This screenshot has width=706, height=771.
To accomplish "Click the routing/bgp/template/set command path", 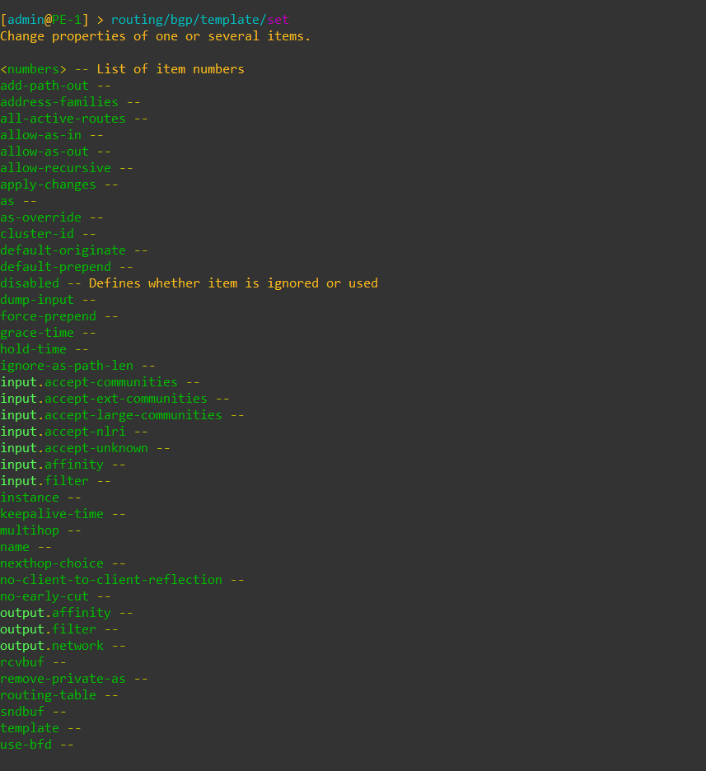I will [x=200, y=20].
